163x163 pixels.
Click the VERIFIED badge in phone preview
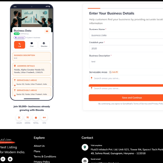[x=20, y=37]
